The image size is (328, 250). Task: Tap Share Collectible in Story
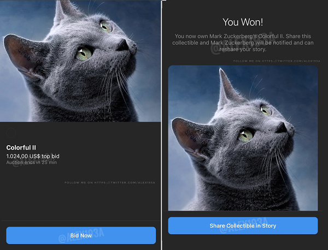tap(243, 225)
